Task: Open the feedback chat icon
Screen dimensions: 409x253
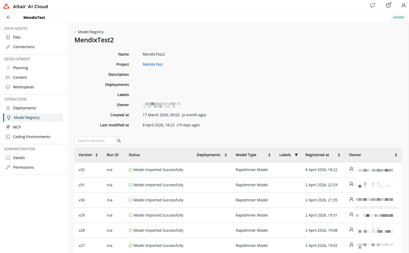Action: click(x=373, y=5)
